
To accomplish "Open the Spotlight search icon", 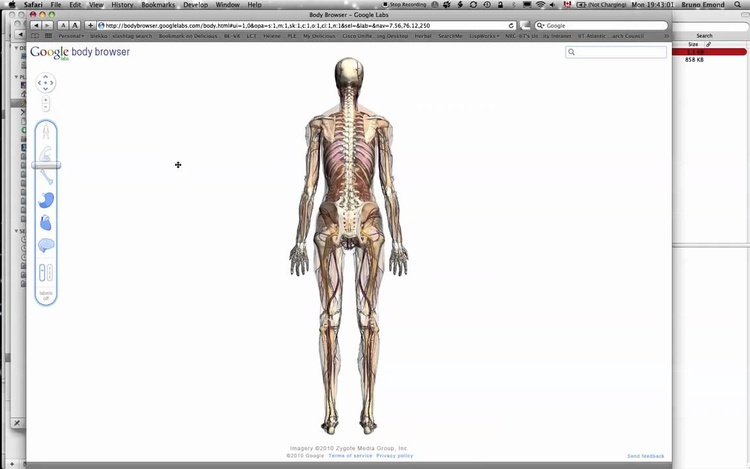I will (x=738, y=5).
